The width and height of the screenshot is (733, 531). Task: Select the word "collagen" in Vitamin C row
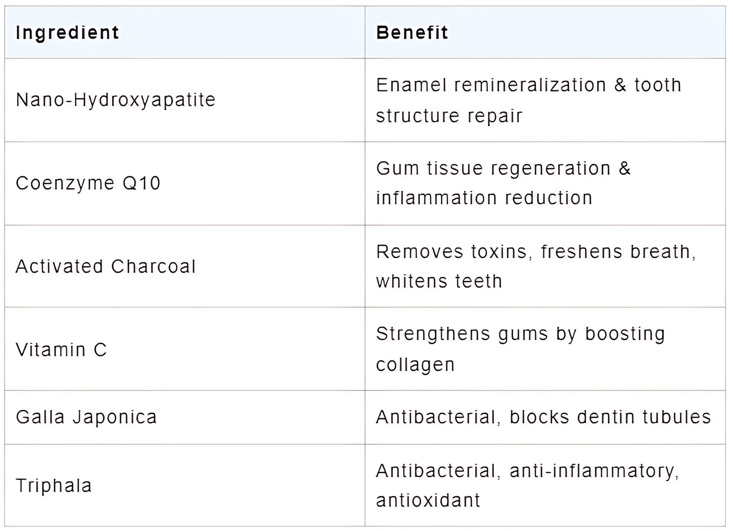(415, 364)
